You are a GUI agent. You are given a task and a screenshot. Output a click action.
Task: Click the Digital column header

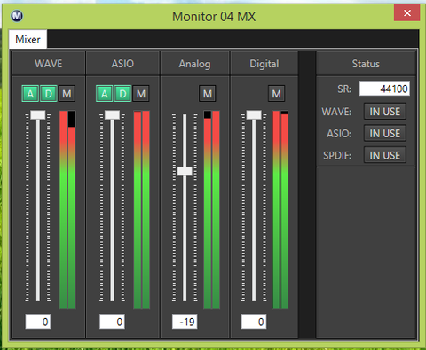click(264, 64)
